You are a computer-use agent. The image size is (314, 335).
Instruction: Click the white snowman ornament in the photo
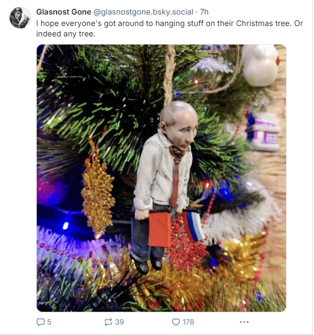(260, 65)
